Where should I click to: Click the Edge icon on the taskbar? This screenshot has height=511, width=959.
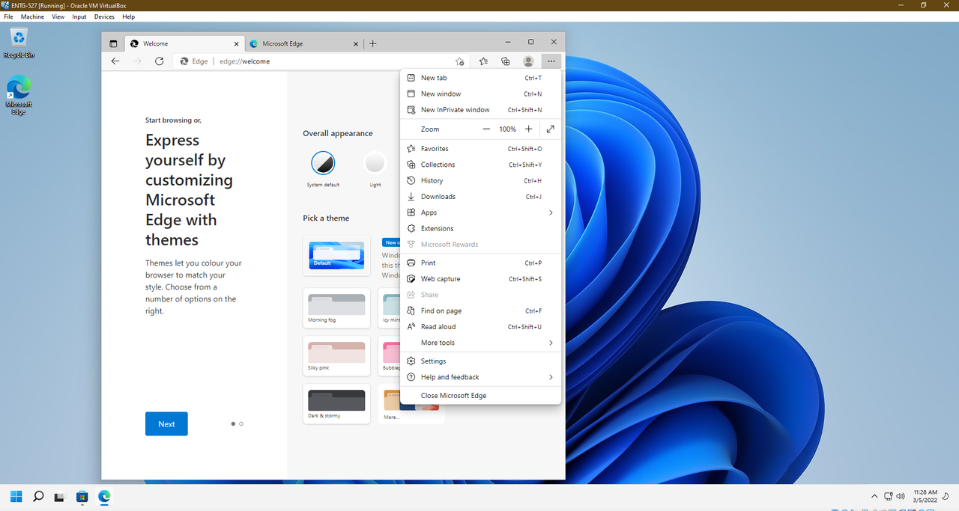105,496
